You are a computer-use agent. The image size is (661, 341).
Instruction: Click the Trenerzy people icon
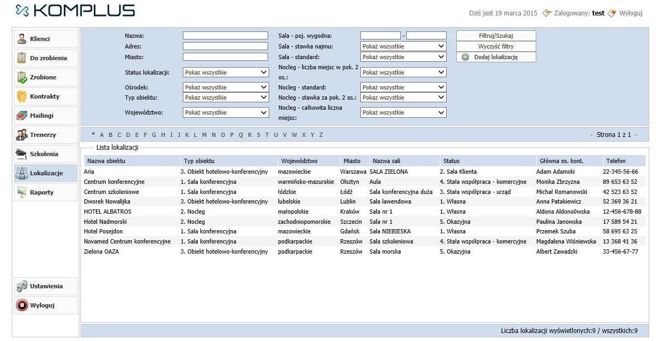point(22,135)
